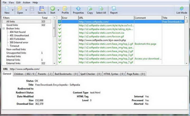Switch to the HTML Syntax tab
This screenshot has width=190, height=116.
point(114,74)
